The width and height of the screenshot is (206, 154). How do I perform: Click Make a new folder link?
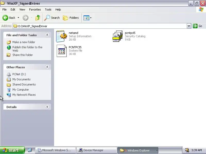[24, 42]
